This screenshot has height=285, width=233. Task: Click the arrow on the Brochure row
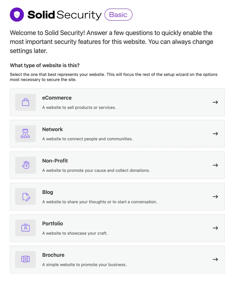(215, 259)
